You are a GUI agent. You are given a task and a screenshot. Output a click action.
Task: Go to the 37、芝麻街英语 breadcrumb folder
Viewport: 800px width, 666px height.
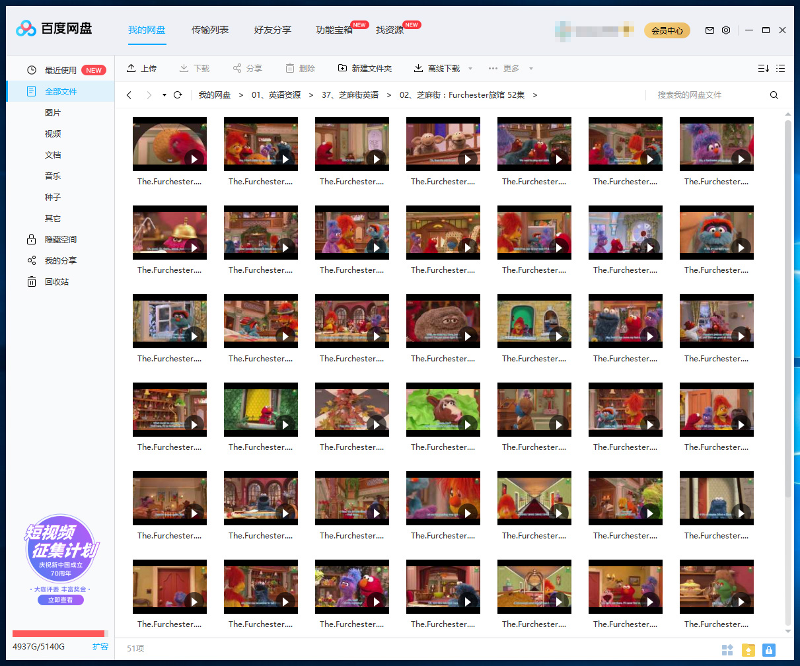[350, 95]
